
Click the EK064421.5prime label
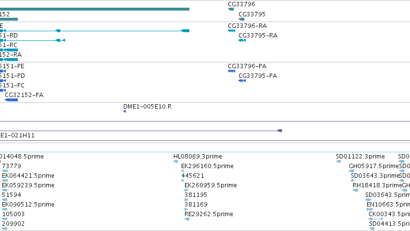coord(28,175)
